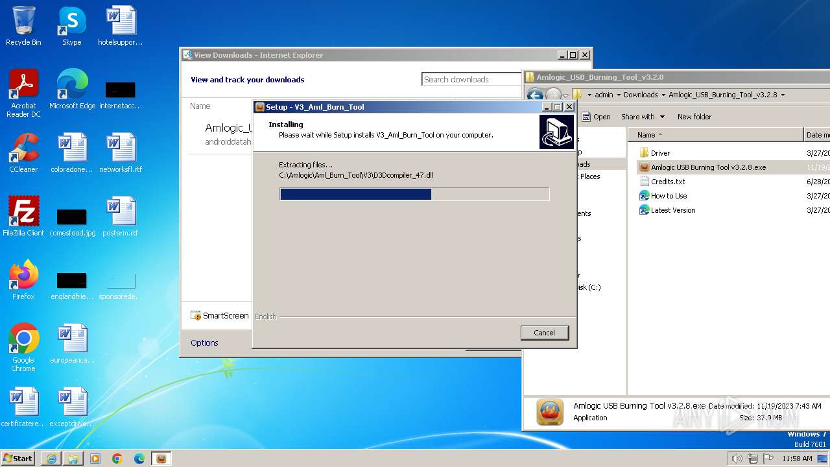Click Open in Explorer toolbar
Screen dimensions: 830x467
[597, 117]
